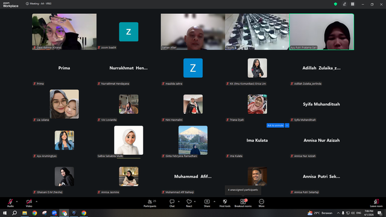Expand share options arrow beside Share
386x217 pixels.
pos(214,201)
